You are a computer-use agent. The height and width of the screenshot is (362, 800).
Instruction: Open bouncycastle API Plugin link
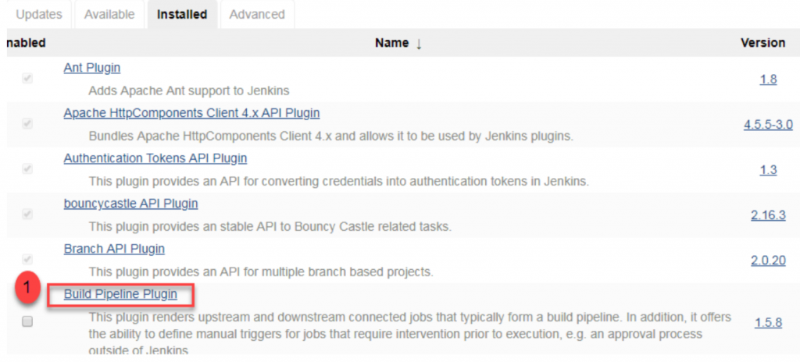pyautogui.click(x=130, y=204)
